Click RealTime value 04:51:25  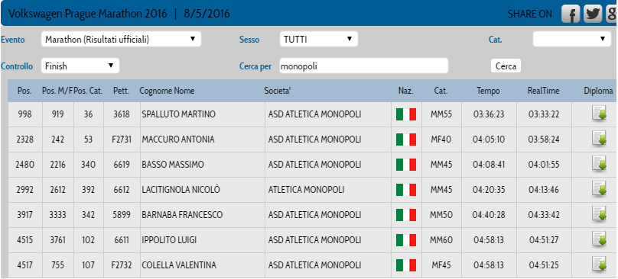pos(544,265)
